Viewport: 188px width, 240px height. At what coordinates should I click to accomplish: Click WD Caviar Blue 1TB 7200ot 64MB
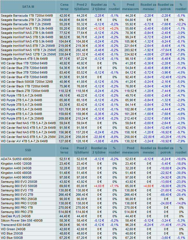[x=24, y=63]
